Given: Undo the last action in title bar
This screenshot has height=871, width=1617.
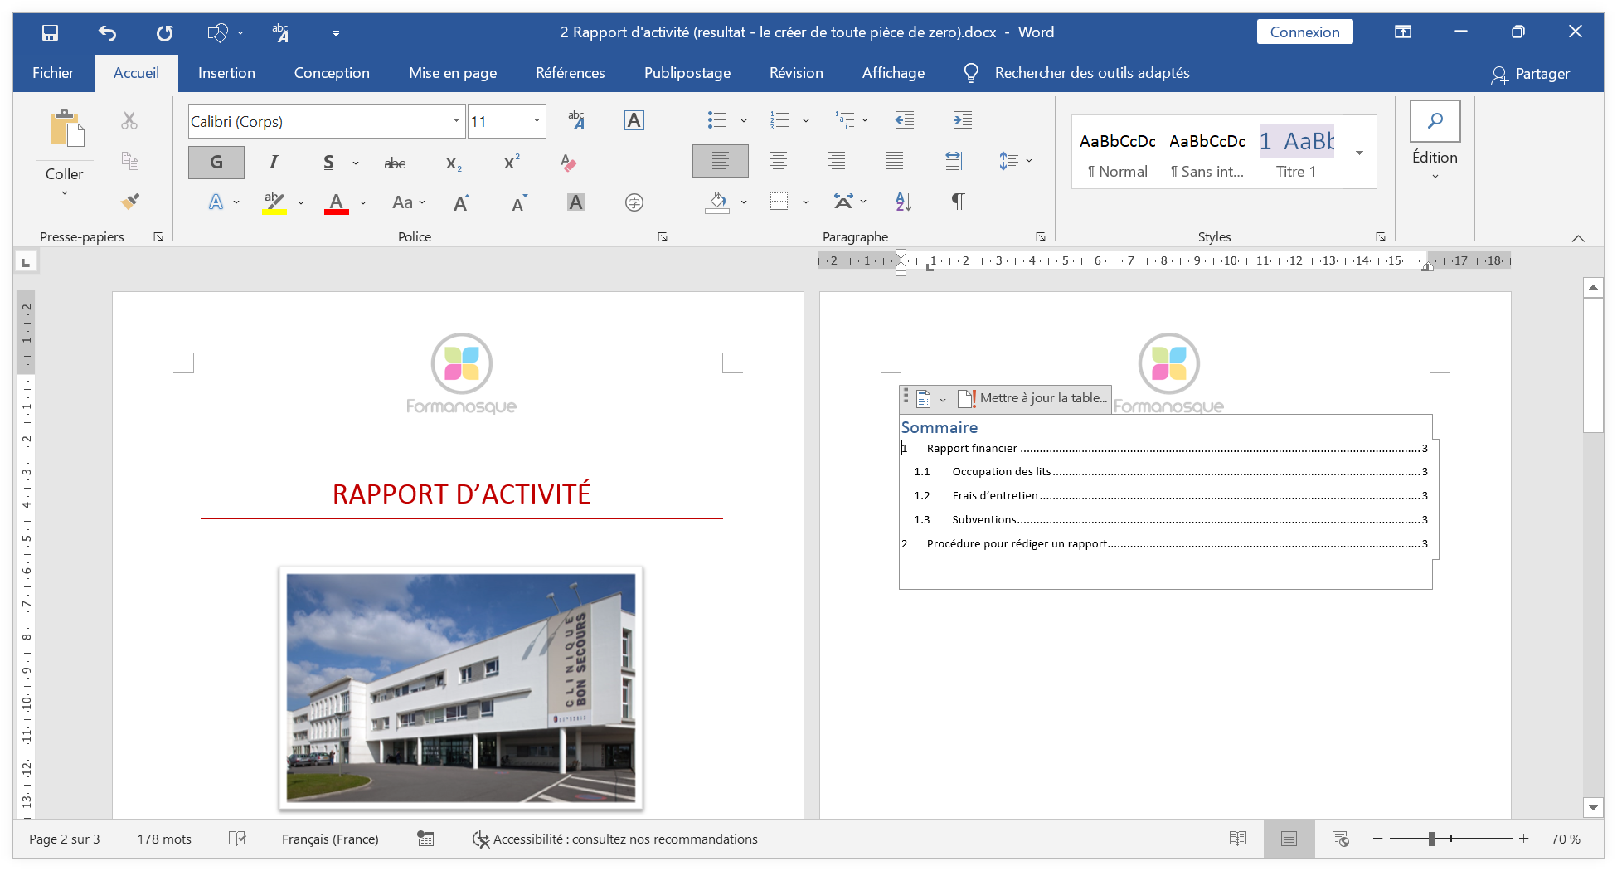Looking at the screenshot, I should 108,32.
